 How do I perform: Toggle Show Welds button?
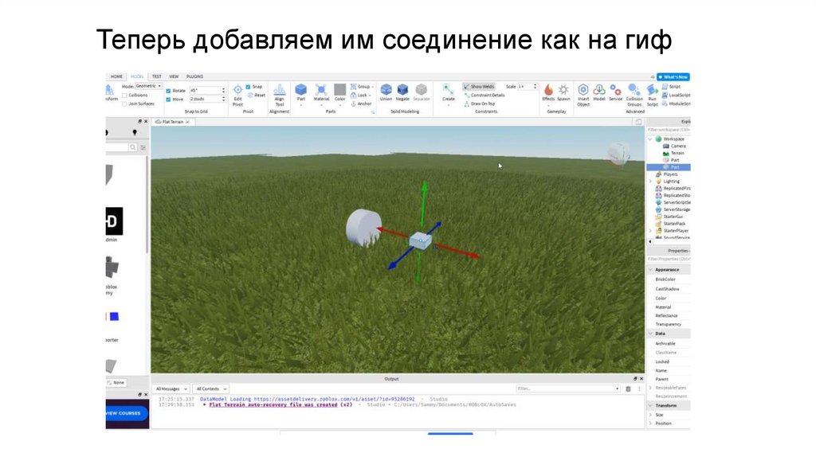click(478, 87)
